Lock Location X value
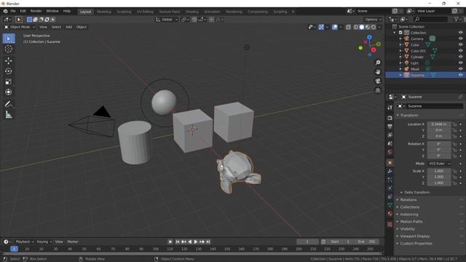 tap(454, 124)
